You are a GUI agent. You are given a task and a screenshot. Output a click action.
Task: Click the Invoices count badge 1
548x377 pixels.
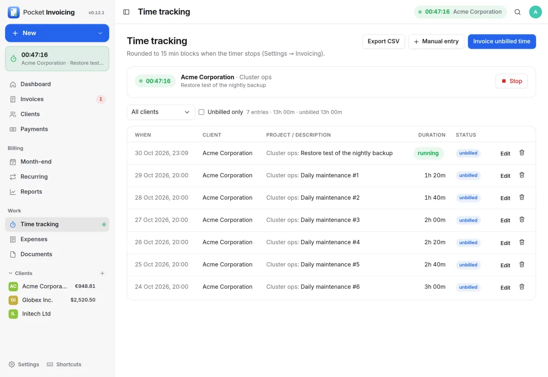[x=100, y=99]
